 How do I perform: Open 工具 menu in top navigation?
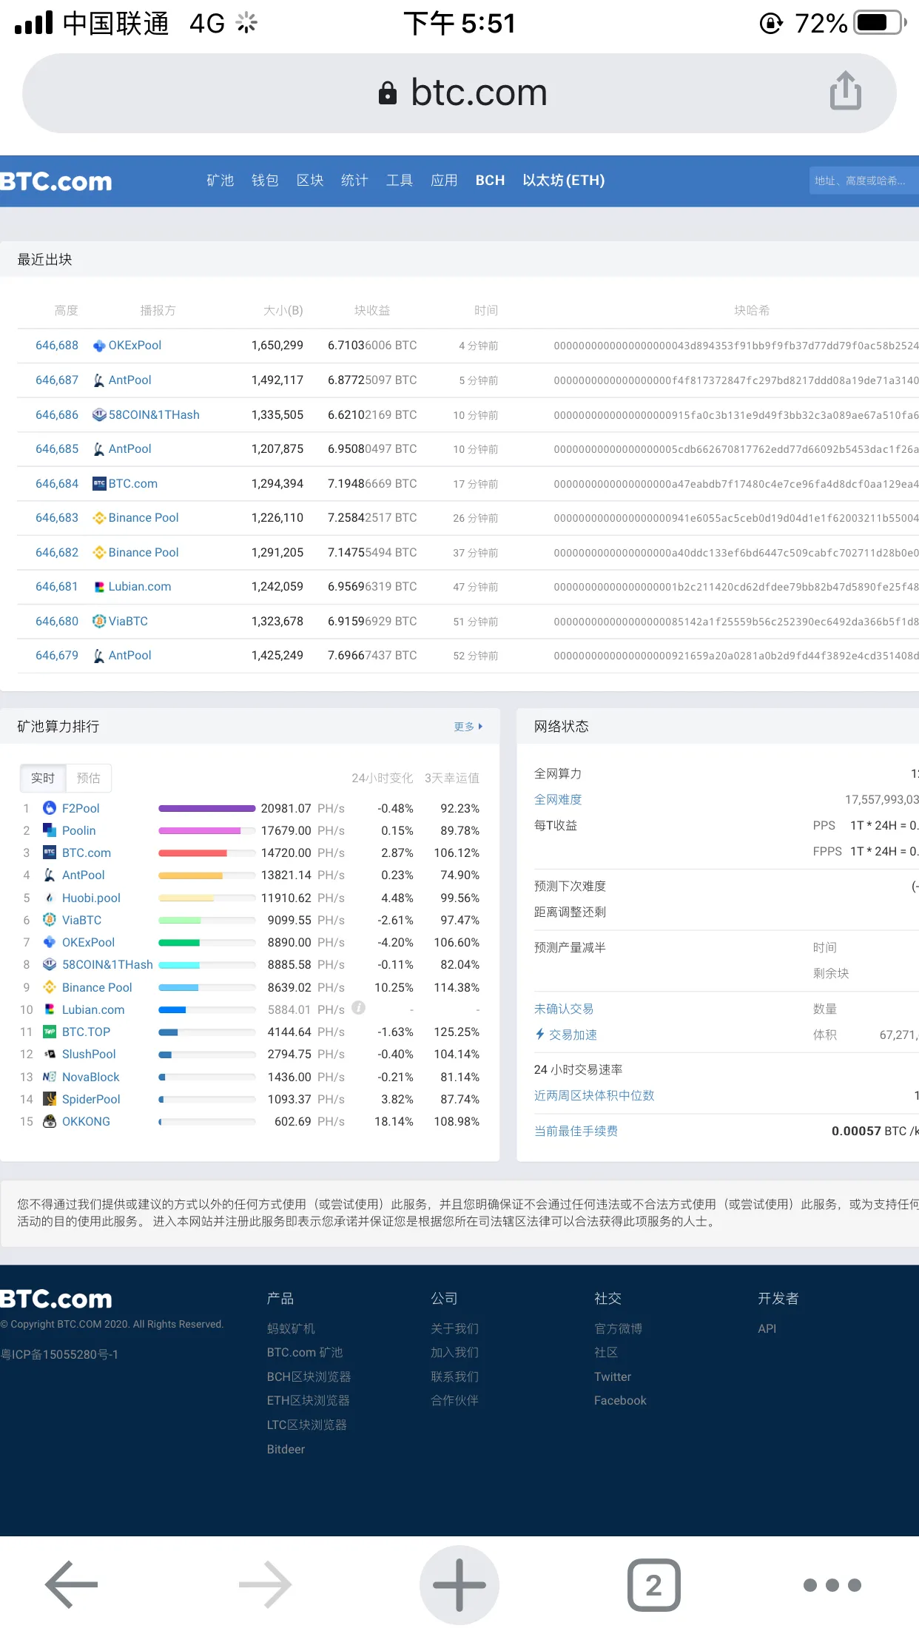click(x=400, y=181)
